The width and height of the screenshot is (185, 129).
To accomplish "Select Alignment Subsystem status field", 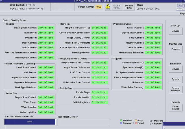I will click(46, 82).
